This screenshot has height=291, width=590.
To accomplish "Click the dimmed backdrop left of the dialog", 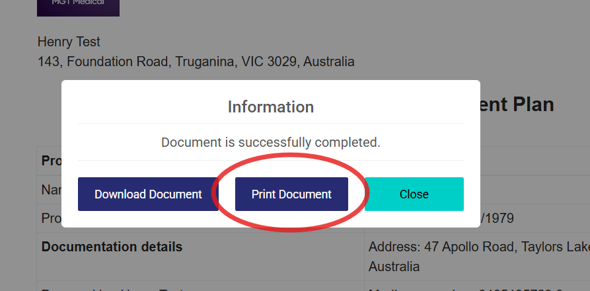I will point(30,132).
